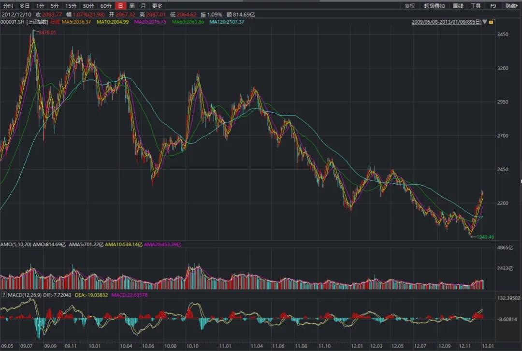Click the 000001.SH 上证指数 symbol label
Viewport: 522px width, 351px height.
(24, 22)
